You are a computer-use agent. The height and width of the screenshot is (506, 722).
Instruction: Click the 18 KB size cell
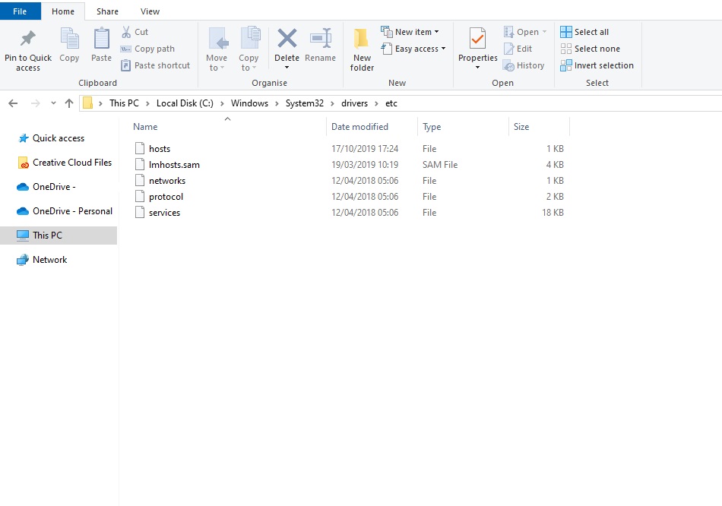click(x=553, y=213)
